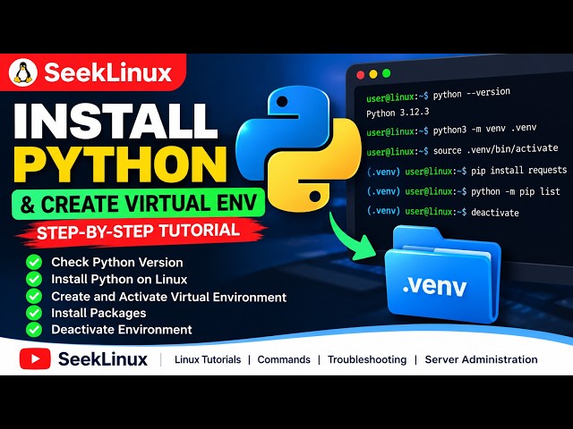
Task: Click the checkmark beside Install Packages
Action: pyautogui.click(x=34, y=313)
